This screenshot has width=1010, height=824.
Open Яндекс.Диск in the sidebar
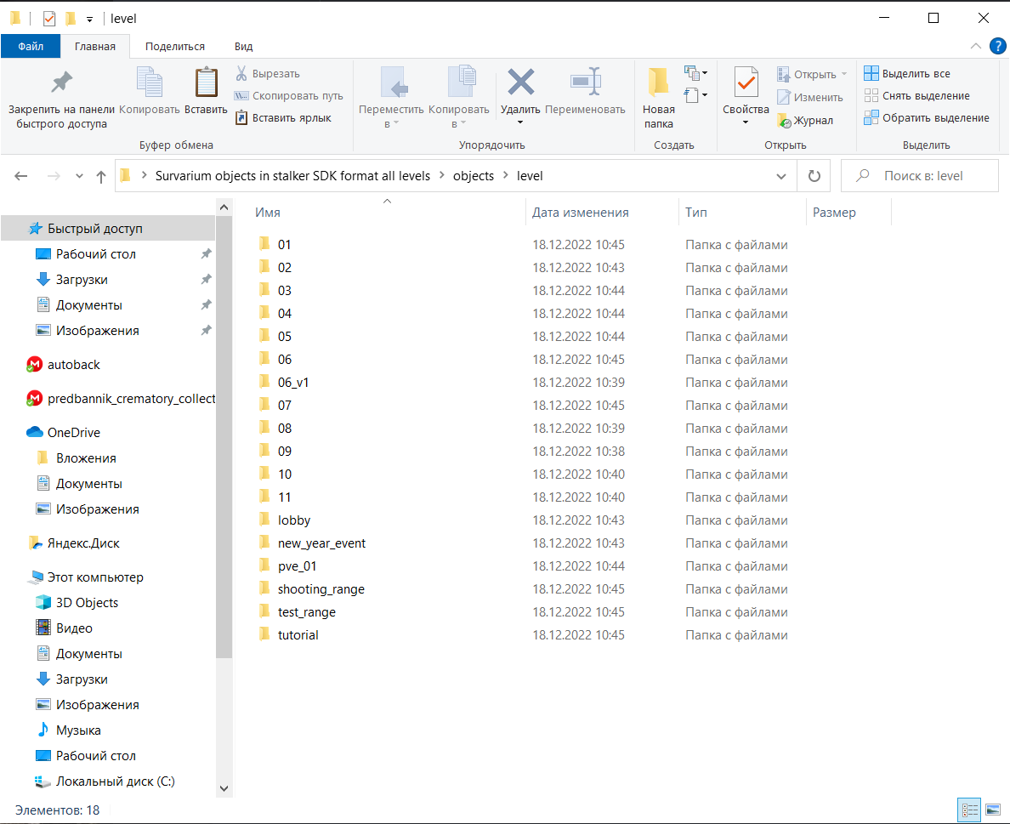pos(83,543)
